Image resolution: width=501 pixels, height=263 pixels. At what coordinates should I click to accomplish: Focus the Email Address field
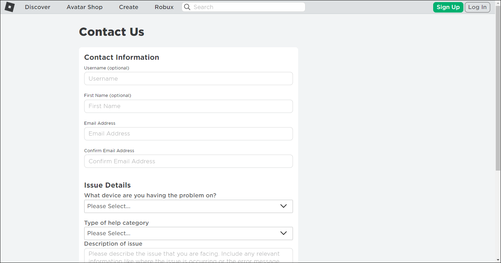pos(188,133)
